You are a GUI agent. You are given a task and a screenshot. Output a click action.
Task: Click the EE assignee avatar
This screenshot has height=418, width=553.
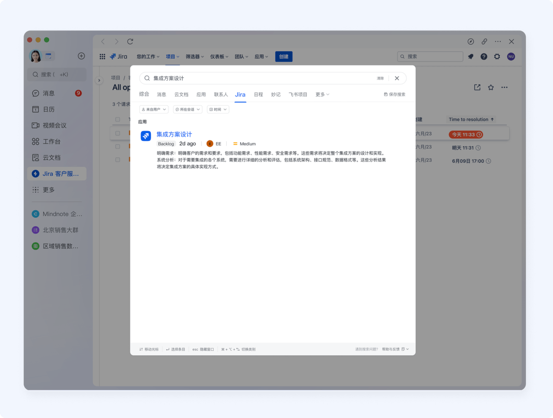pyautogui.click(x=210, y=144)
